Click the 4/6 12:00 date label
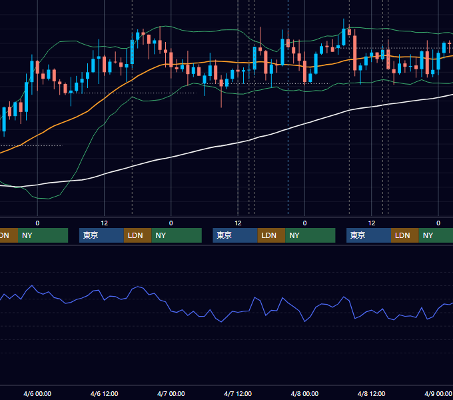This screenshot has height=400, width=453. 104,393
